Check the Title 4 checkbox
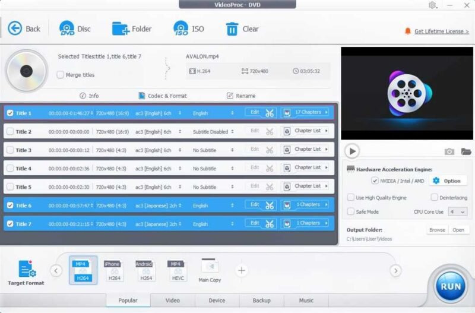The height and width of the screenshot is (313, 475). tap(10, 169)
